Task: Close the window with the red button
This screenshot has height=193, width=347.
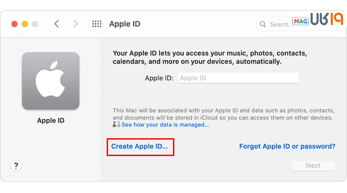Action: click(x=14, y=24)
